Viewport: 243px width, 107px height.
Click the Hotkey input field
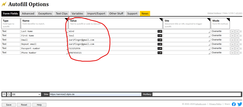(x=197, y=94)
